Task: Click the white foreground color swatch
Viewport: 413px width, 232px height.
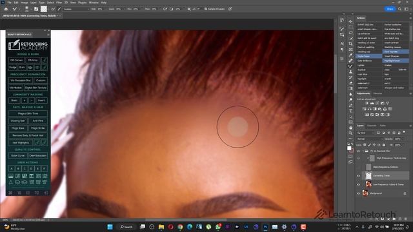Action: (x=349, y=148)
